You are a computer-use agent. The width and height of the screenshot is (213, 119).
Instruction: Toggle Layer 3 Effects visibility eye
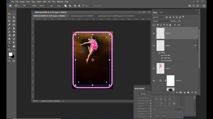click(x=160, y=53)
